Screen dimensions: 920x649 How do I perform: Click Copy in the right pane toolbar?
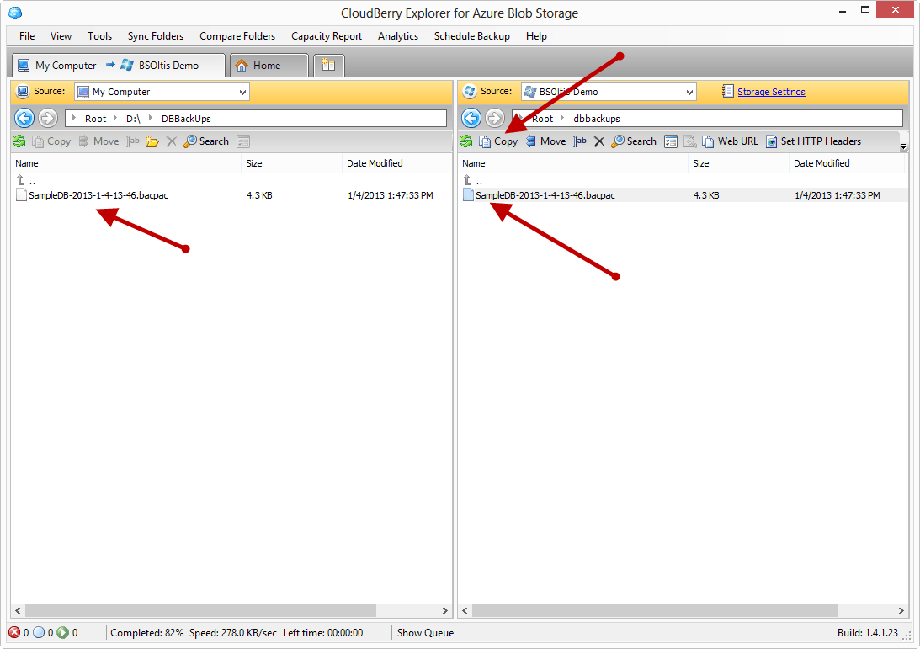(498, 141)
